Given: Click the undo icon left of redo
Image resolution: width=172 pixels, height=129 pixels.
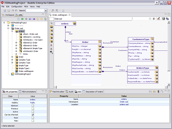Looking at the screenshot, I should [x=13, y=11].
